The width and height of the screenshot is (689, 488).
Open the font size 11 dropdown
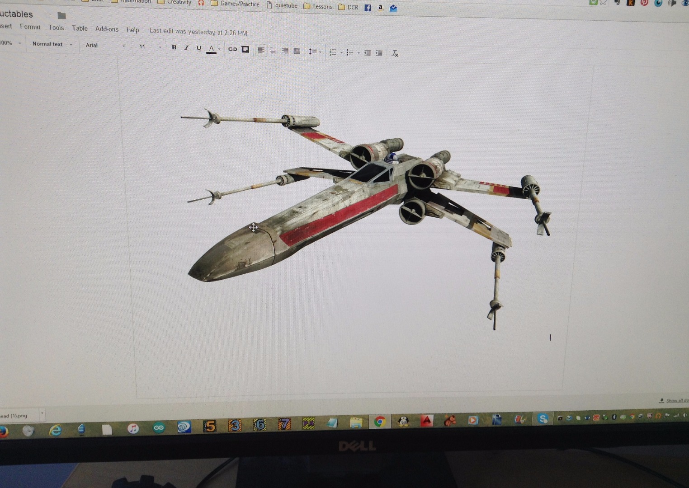pos(150,47)
